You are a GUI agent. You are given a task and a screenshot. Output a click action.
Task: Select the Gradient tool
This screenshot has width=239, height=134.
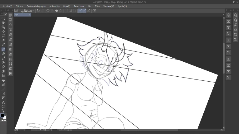point(3,85)
